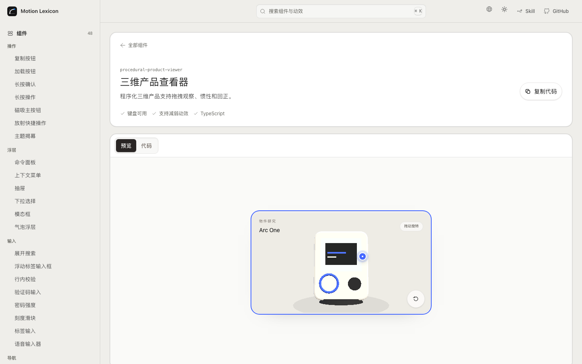Open 密码强度 in sidebar
Image resolution: width=582 pixels, height=364 pixels.
click(25, 305)
